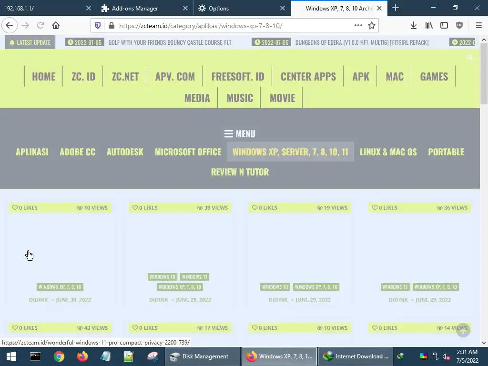Open the Firefox home page icon
The height and width of the screenshot is (366, 488).
click(x=56, y=26)
